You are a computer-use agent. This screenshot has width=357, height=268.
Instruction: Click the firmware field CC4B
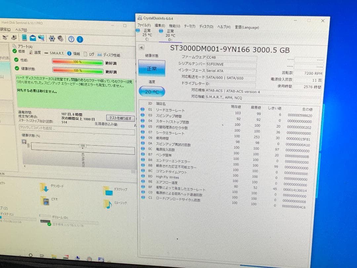(231, 58)
